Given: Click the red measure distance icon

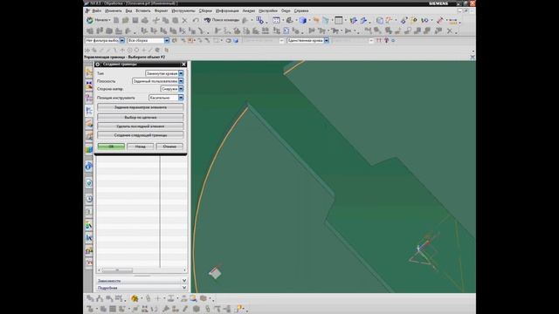Looking at the screenshot, I should 440,20.
